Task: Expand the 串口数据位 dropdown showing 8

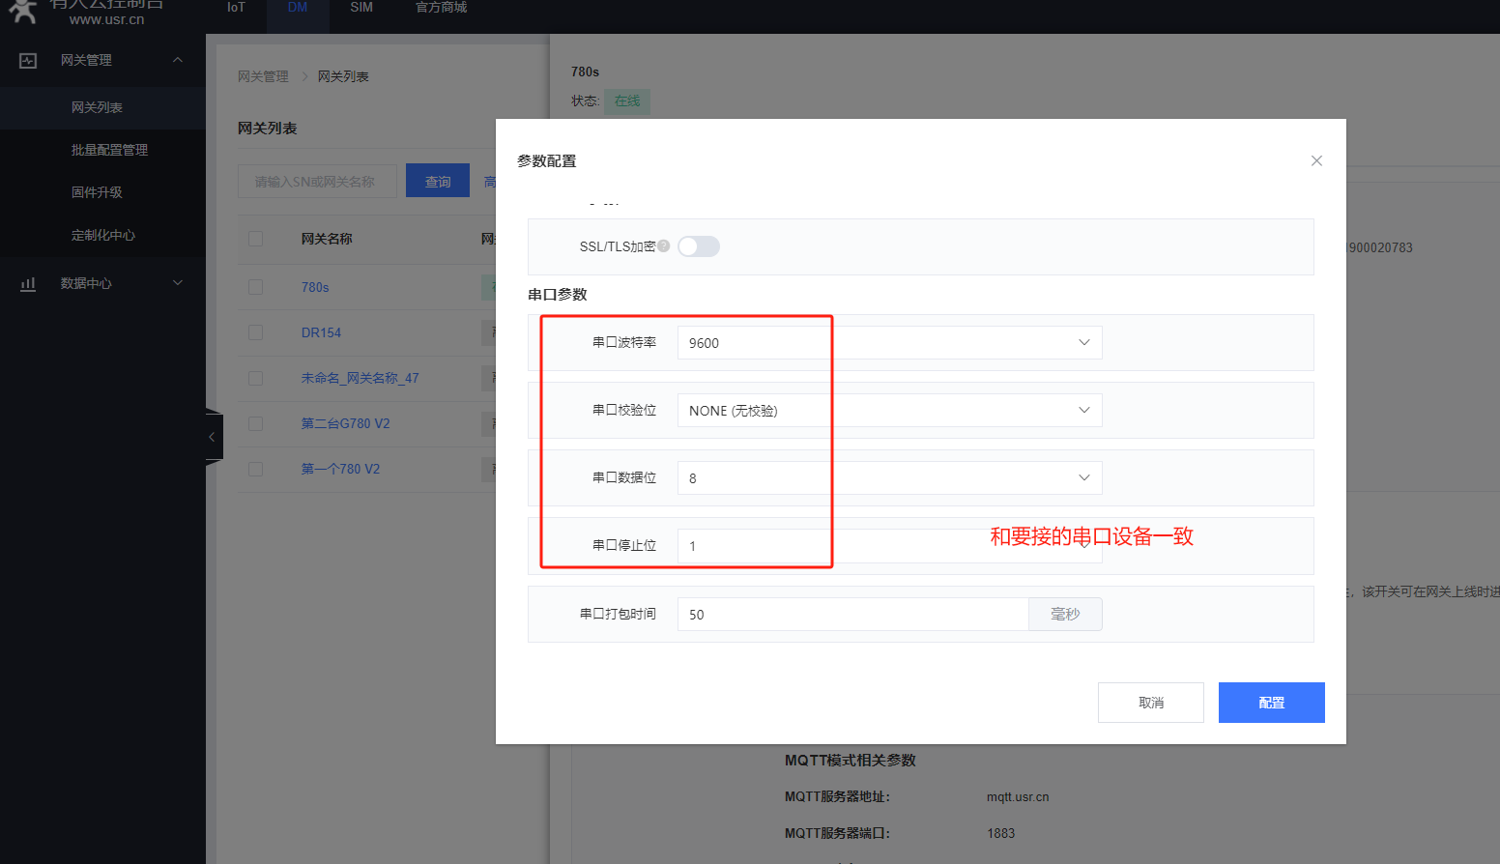Action: pos(889,478)
